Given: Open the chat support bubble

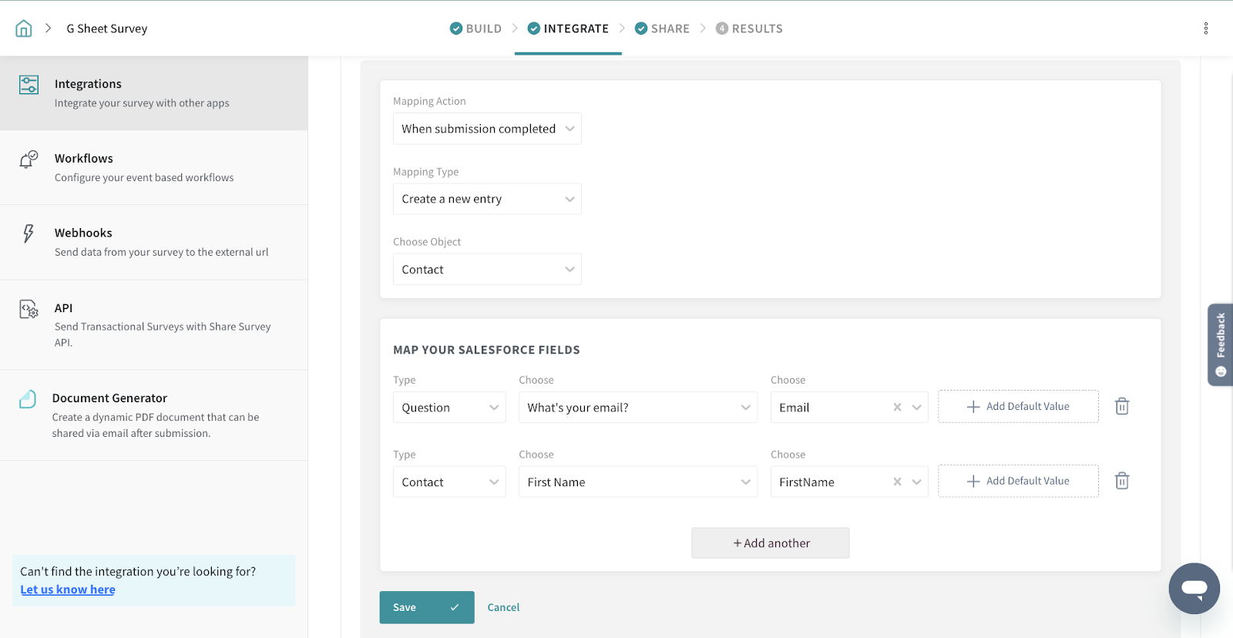Looking at the screenshot, I should click(x=1194, y=589).
